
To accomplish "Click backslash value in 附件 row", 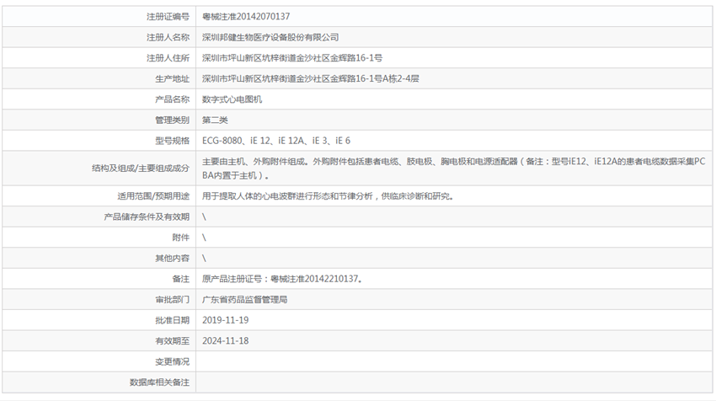I will point(204,238).
